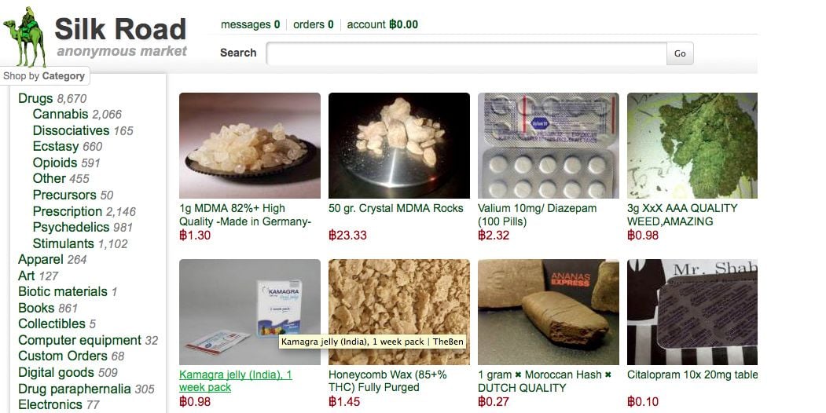Viewport: 826px width, 413px height.
Task: Click the Go search button
Action: point(680,53)
